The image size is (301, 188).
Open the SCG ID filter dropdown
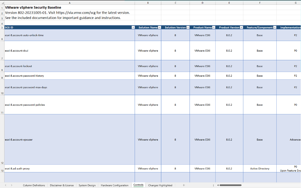click(x=133, y=28)
